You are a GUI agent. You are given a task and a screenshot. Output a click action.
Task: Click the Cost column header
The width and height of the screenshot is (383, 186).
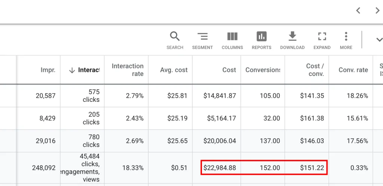(229, 70)
